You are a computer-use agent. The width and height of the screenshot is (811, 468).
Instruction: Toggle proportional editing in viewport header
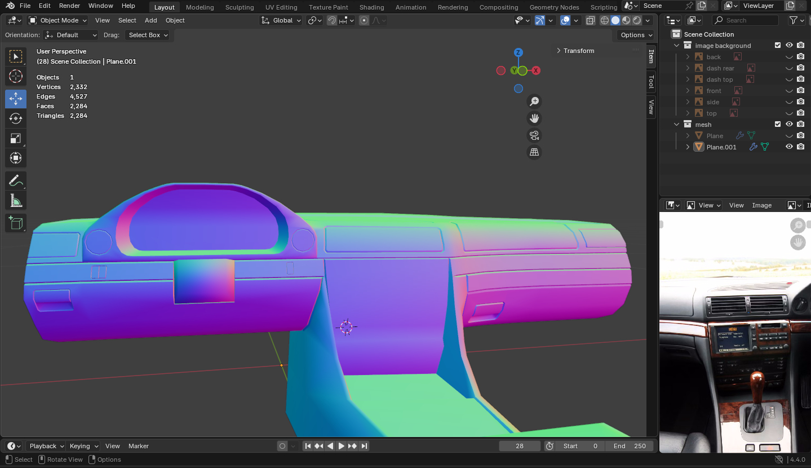click(364, 20)
